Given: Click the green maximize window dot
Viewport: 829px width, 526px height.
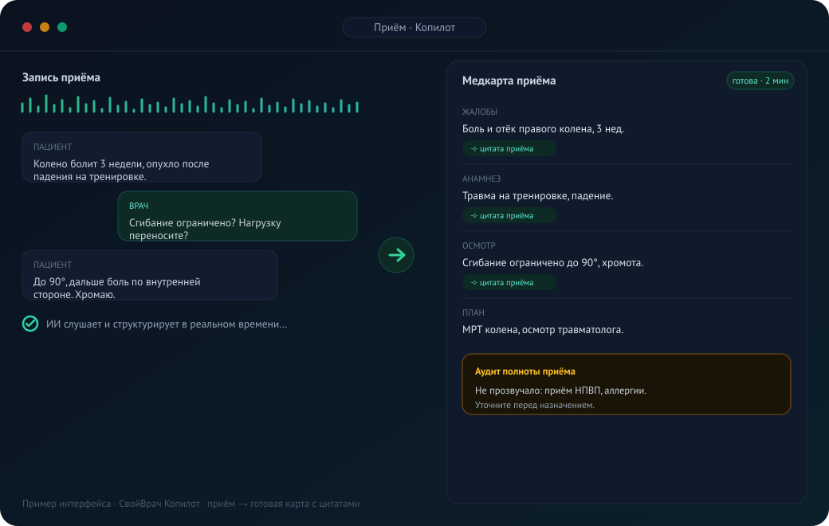Looking at the screenshot, I should point(62,27).
